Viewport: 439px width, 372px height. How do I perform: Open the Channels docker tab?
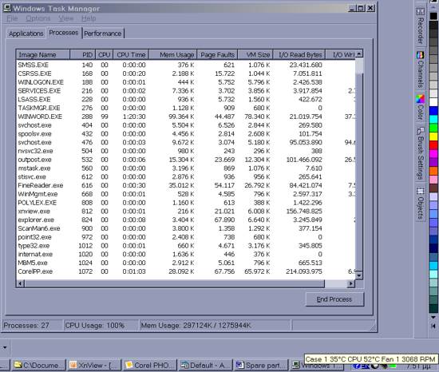pos(420,70)
